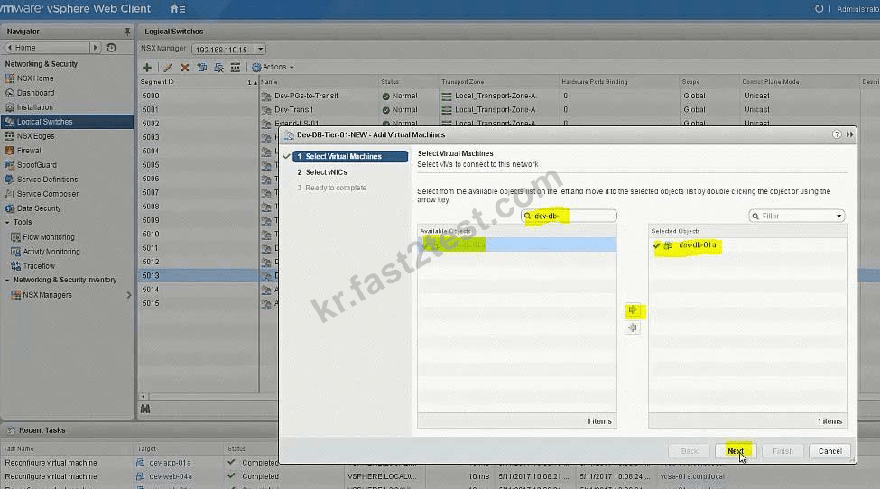Click left arrow of horizontal scrollbar
This screenshot has height=489, width=880.
[144, 396]
